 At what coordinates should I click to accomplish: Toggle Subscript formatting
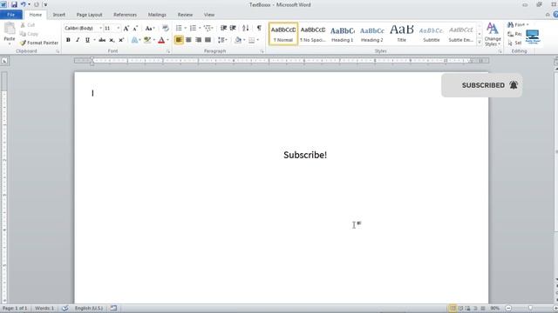(112, 40)
